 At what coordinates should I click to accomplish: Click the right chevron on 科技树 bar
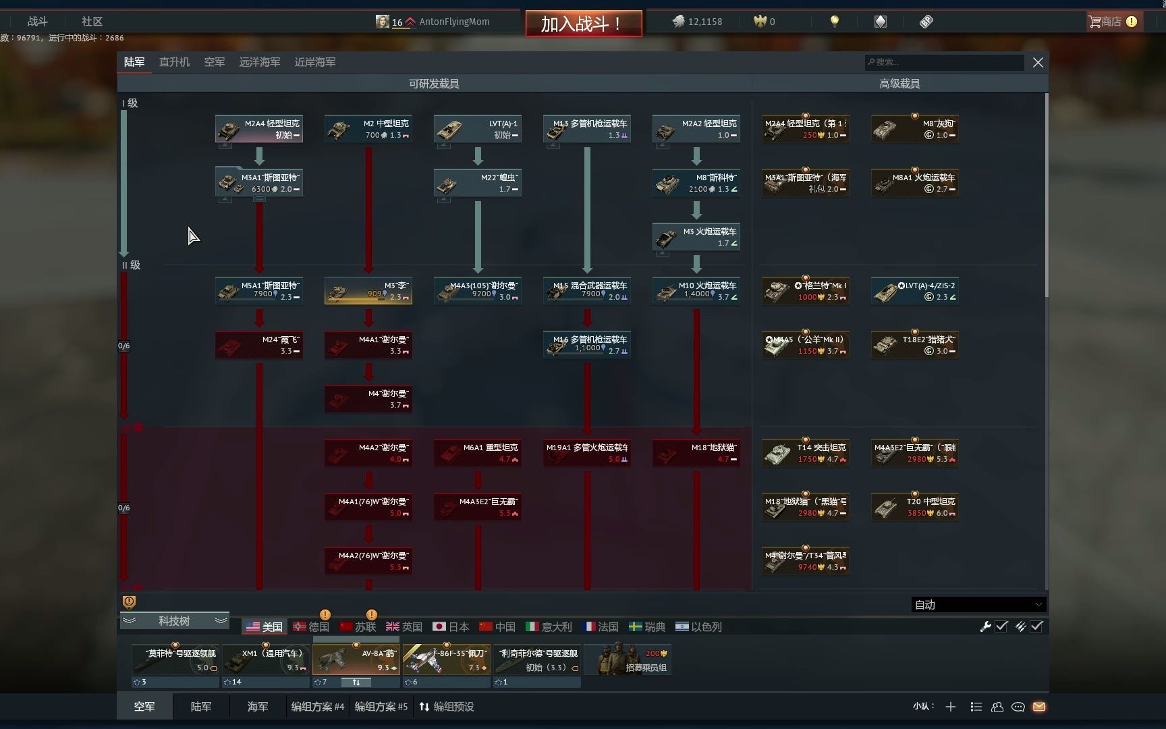click(221, 620)
